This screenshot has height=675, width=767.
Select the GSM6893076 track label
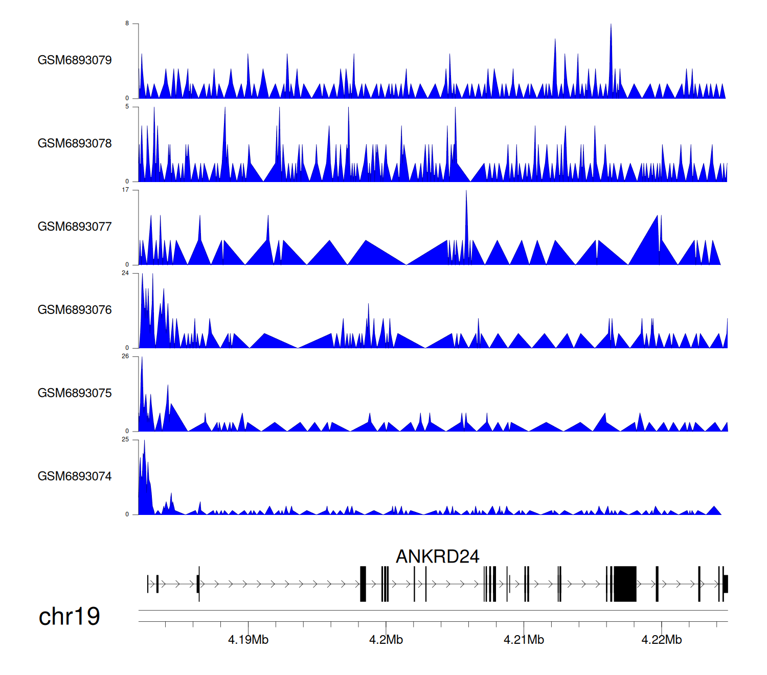75,310
